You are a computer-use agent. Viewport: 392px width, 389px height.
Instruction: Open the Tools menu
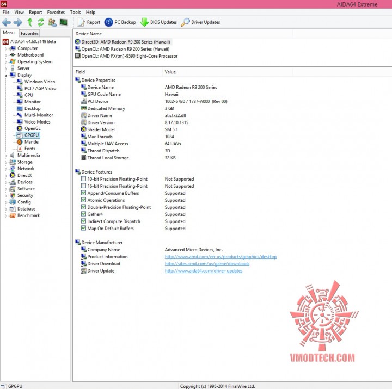(x=75, y=13)
